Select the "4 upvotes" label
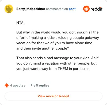Image resolution: width=107 pixels, height=105 pixels. click(x=18, y=85)
